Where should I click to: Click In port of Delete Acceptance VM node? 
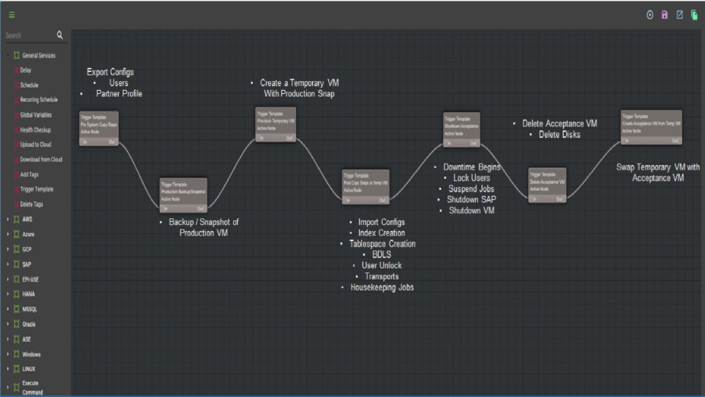point(534,199)
